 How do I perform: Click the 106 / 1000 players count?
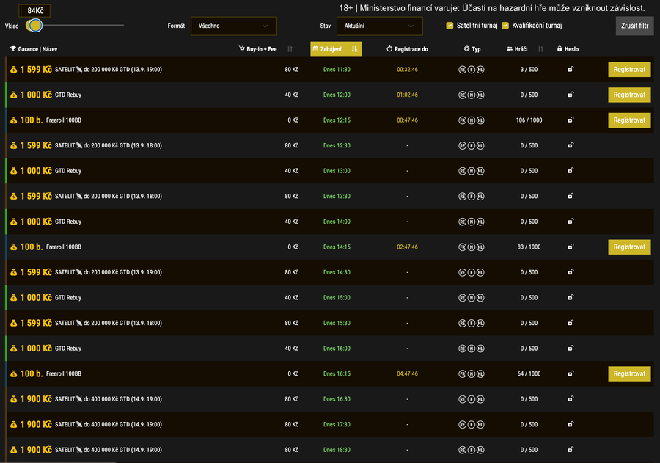pyautogui.click(x=529, y=120)
